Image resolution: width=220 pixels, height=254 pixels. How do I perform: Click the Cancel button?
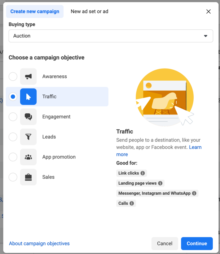pyautogui.click(x=165, y=244)
